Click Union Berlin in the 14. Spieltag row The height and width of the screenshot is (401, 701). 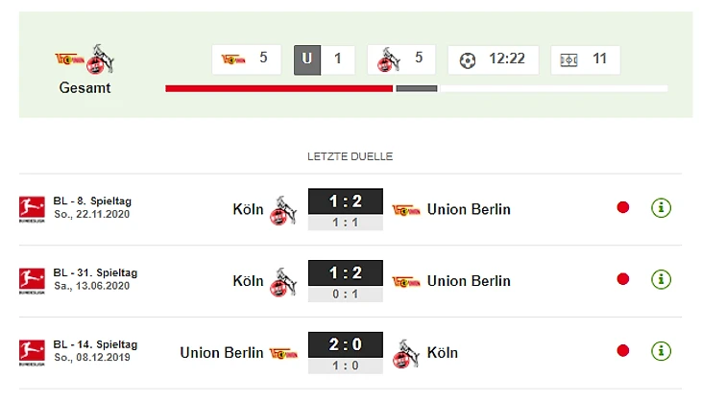pyautogui.click(x=221, y=352)
